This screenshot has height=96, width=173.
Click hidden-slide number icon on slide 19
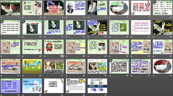[62, 56]
